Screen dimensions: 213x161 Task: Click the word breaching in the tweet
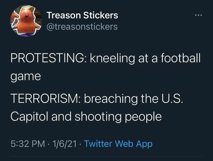tap(111, 99)
